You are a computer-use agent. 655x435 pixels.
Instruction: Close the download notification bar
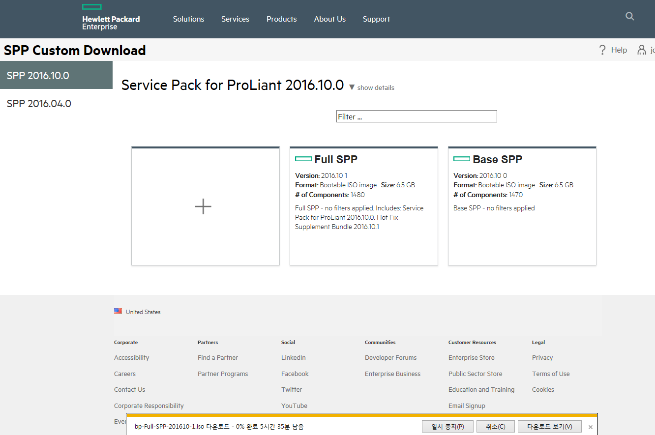(591, 427)
